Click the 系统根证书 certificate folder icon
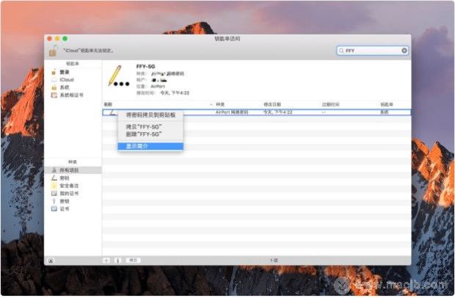The image size is (455, 298). pyautogui.click(x=54, y=95)
